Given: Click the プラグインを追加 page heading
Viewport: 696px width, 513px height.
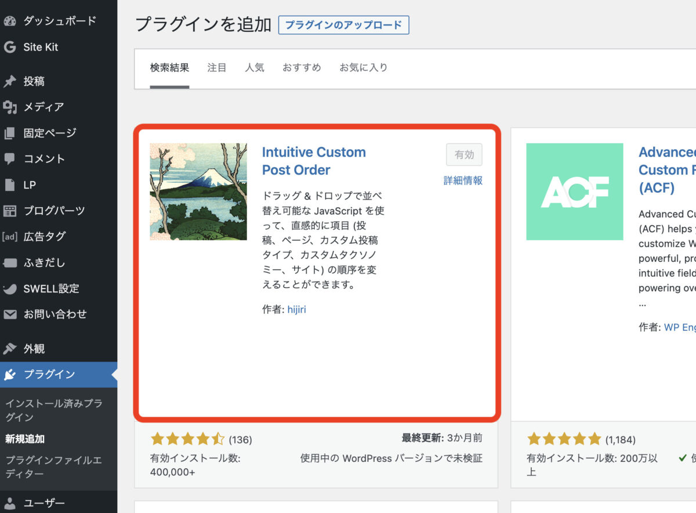Looking at the screenshot, I should pyautogui.click(x=203, y=24).
